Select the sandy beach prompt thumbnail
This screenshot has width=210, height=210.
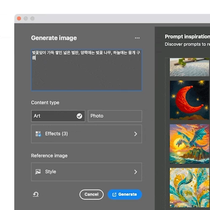190,67
